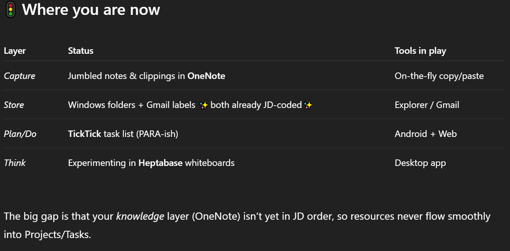The width and height of the screenshot is (510, 251).
Task: Click the 'Capture' row label
Action: click(19, 76)
